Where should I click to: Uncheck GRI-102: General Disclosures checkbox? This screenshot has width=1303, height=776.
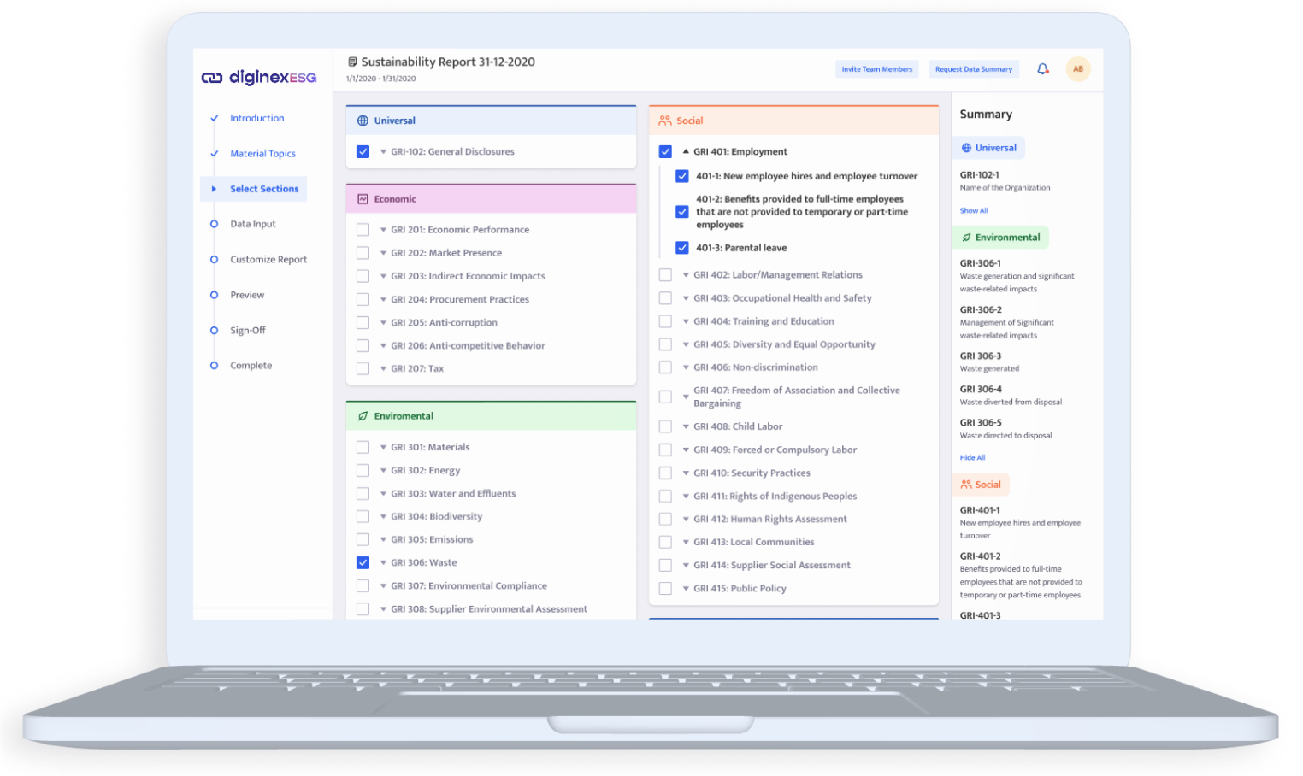[363, 152]
